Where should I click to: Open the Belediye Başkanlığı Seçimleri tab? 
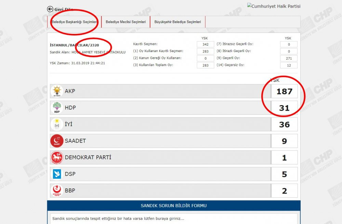(74, 22)
